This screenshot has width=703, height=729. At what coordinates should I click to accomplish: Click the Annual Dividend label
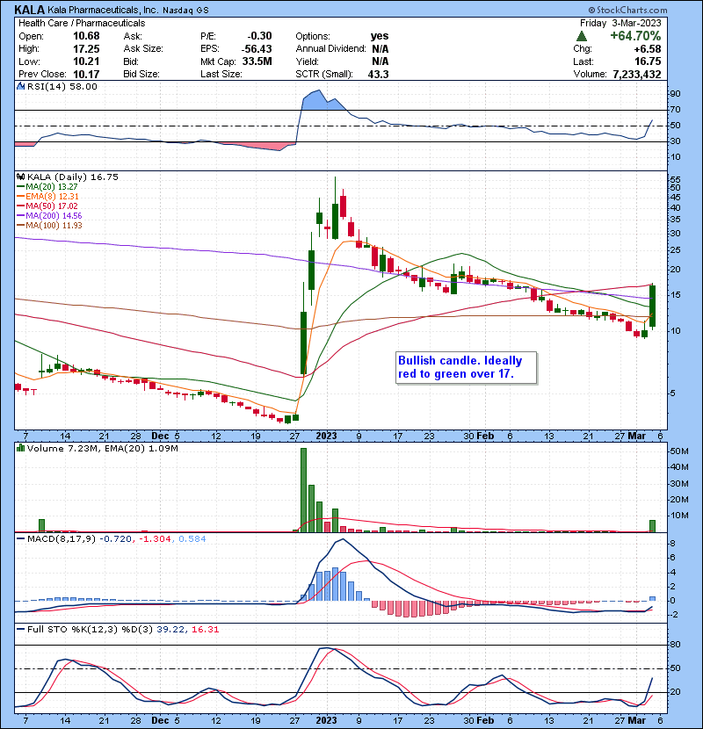click(330, 49)
